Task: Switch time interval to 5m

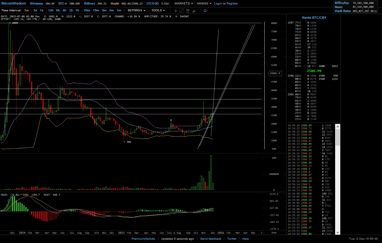Action: click(104, 10)
